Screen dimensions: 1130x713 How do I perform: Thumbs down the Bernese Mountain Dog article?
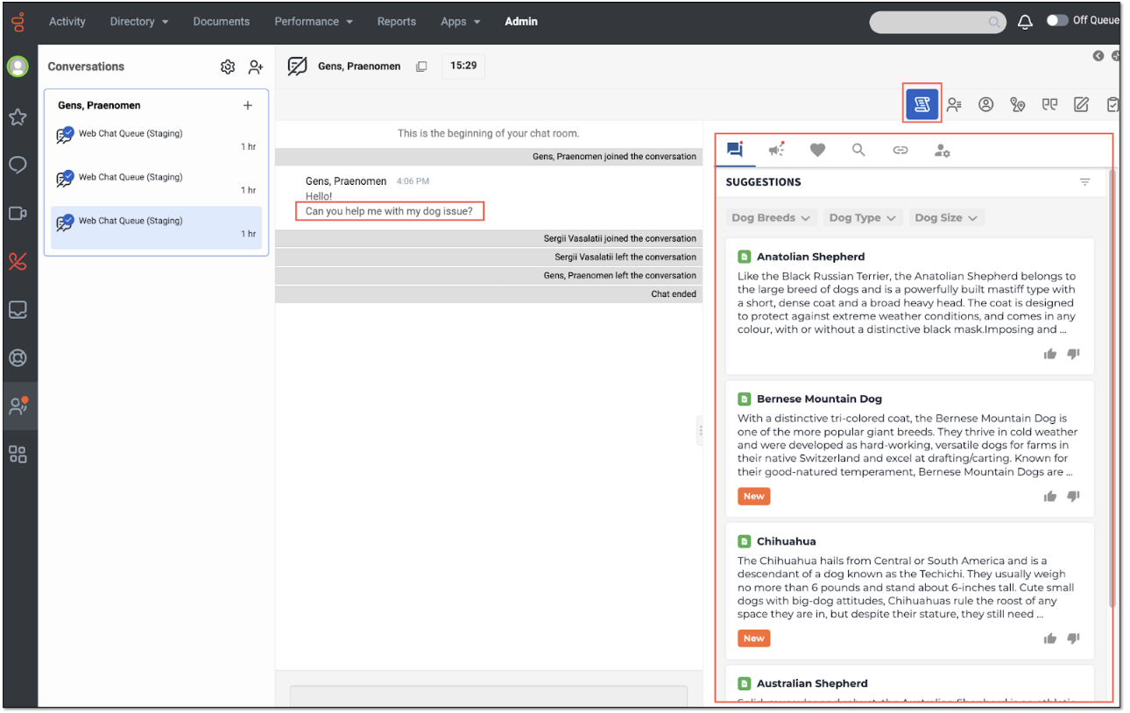[1073, 497]
